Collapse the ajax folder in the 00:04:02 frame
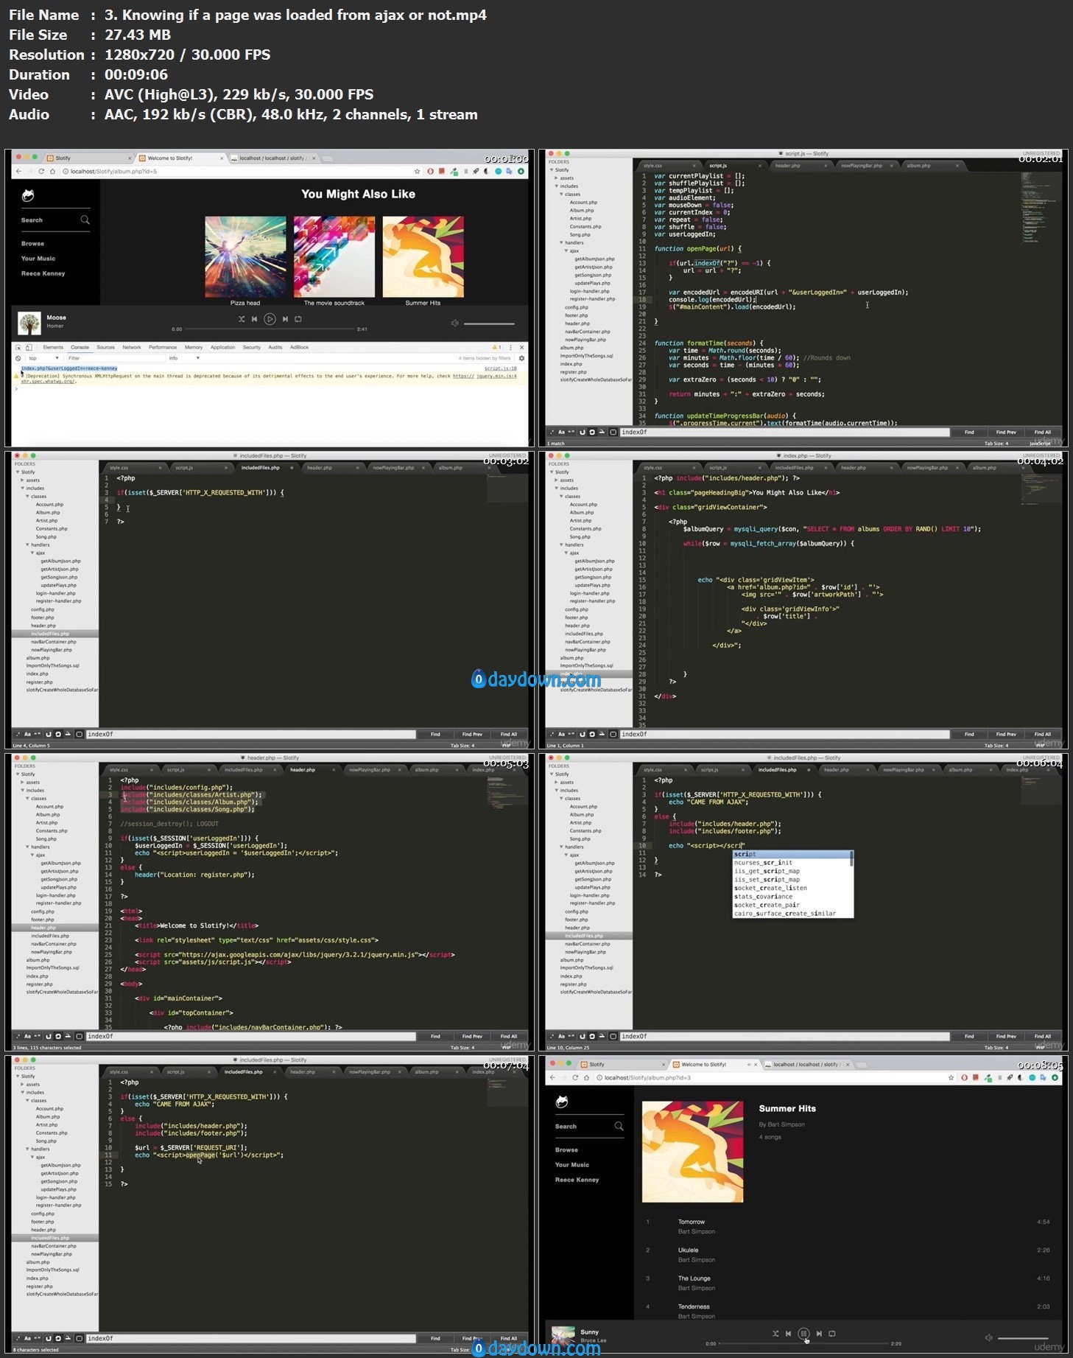Screen dimensions: 1073x1358 coord(566,553)
